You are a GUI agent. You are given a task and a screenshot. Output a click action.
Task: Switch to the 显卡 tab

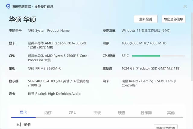[x=24, y=112]
